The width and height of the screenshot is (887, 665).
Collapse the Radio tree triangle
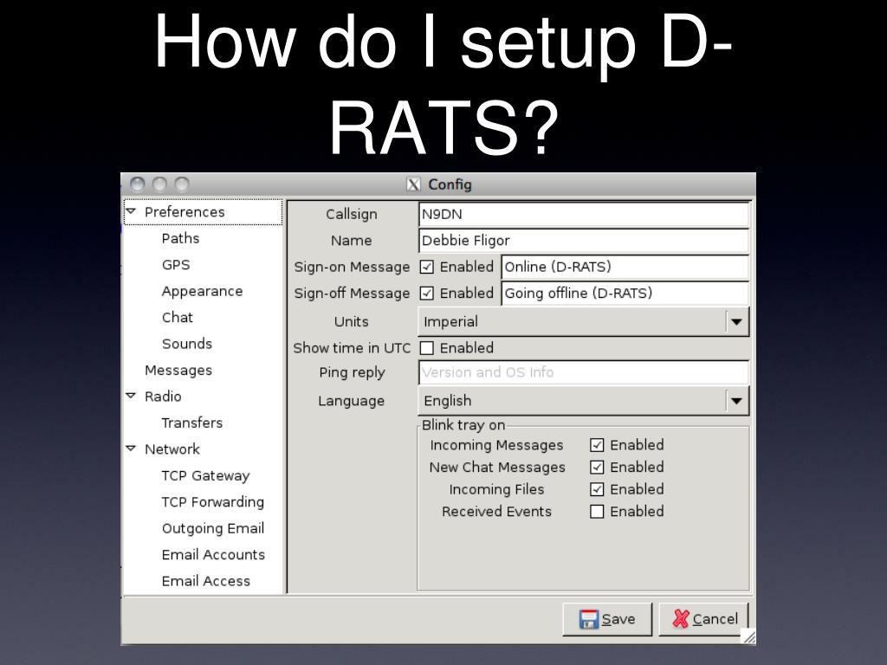(x=132, y=396)
